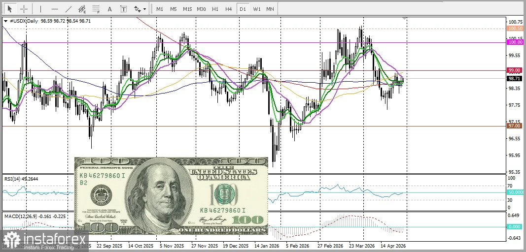526x252 pixels.
Task: Click the 23 Mar 2026 date label
Action: point(362,246)
